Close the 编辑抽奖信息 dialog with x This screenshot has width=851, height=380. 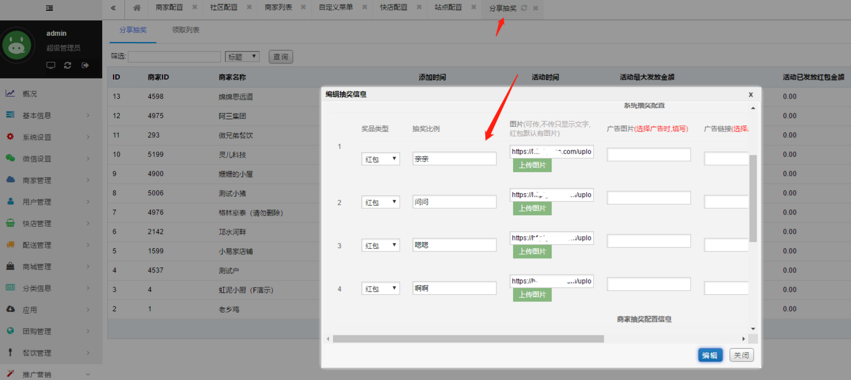coord(750,94)
